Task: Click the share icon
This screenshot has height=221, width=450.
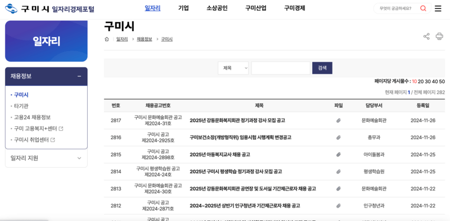Action: tap(426, 36)
